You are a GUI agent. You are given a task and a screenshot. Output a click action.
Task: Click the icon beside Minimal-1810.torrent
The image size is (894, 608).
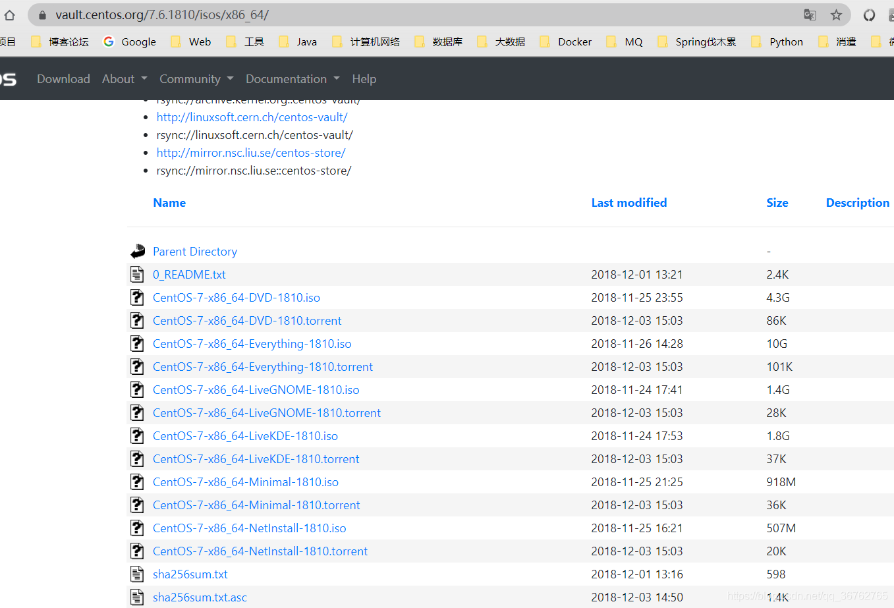[x=137, y=505]
